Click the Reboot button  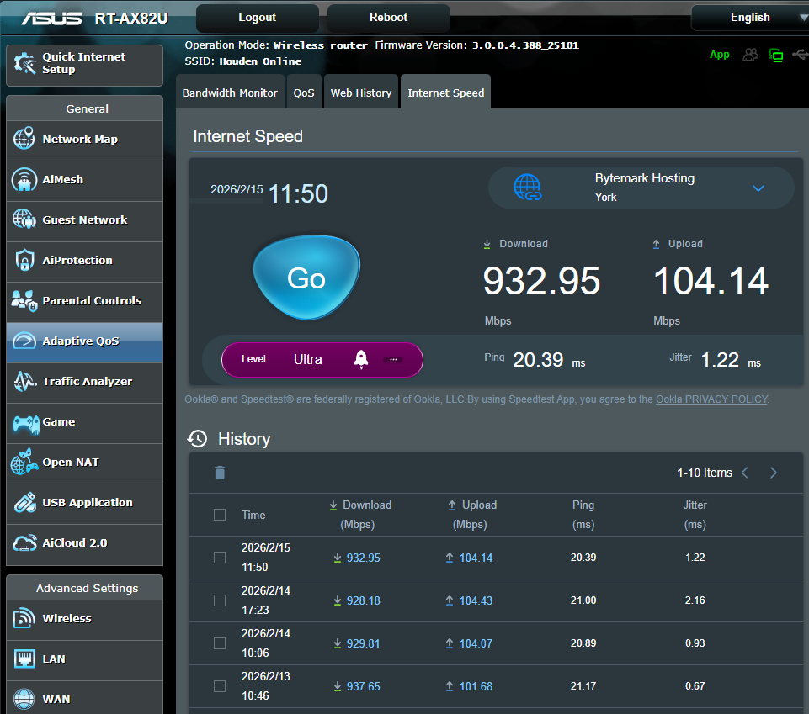[389, 18]
